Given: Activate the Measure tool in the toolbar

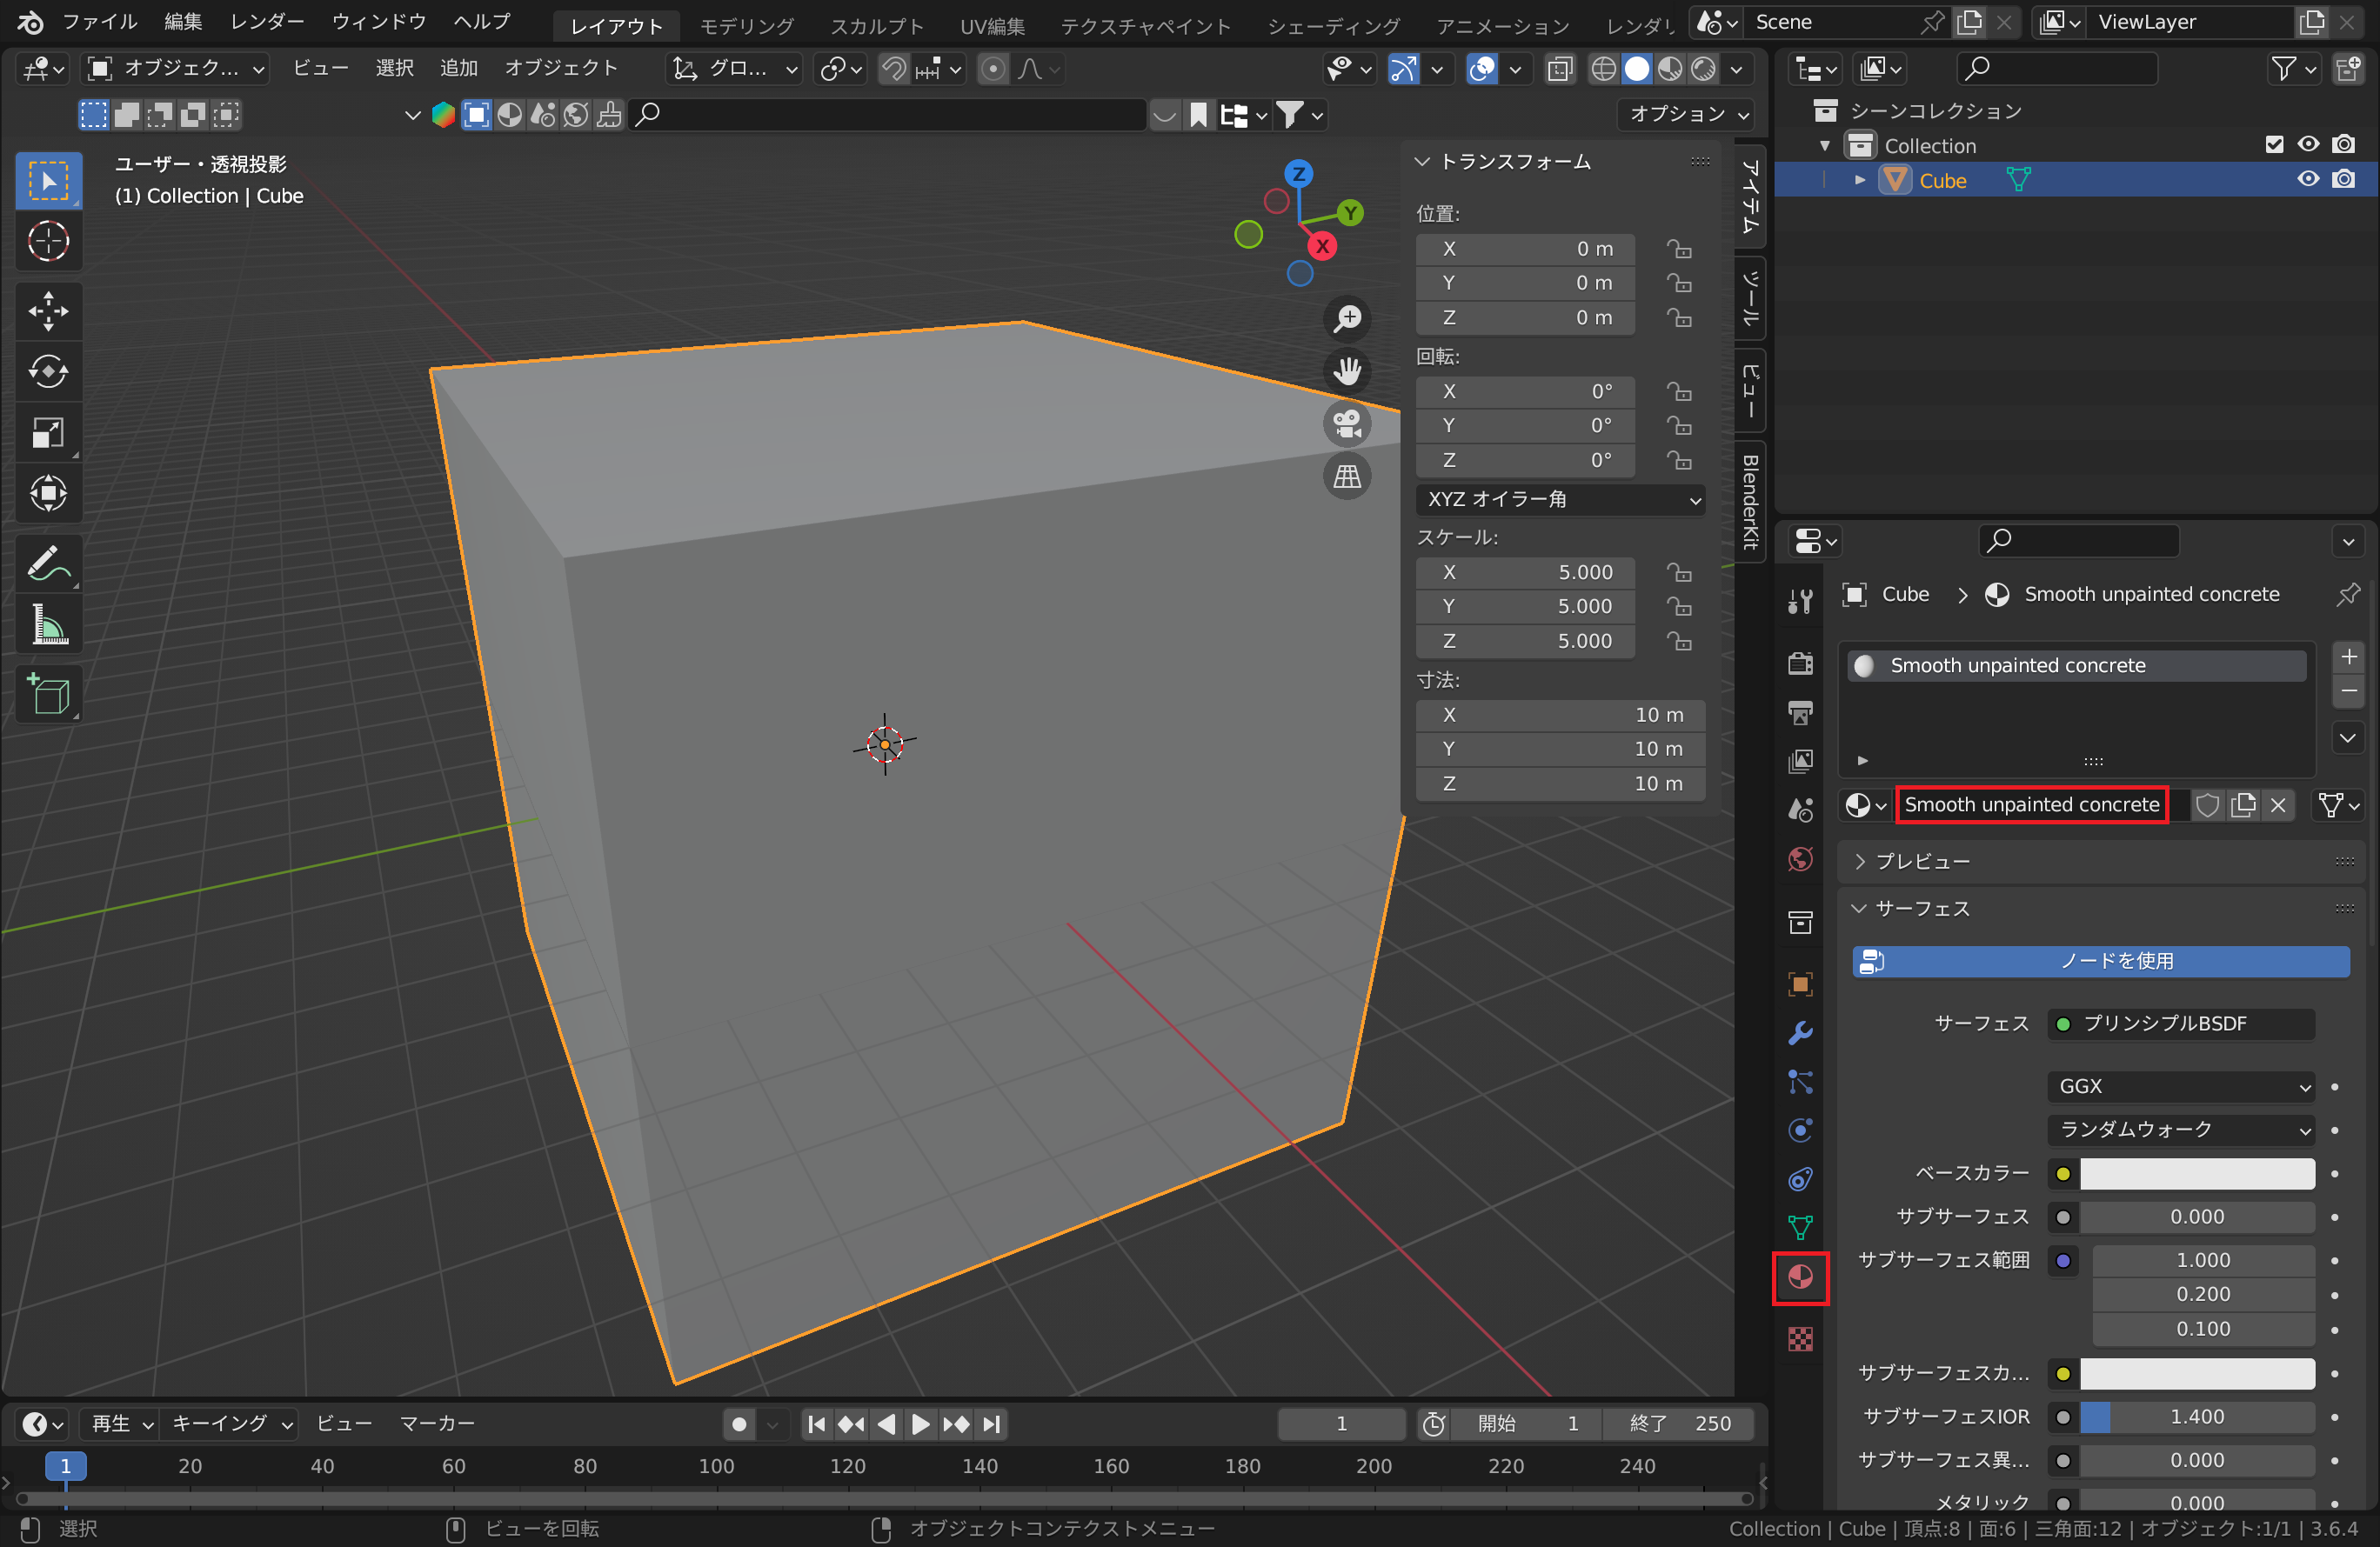Looking at the screenshot, I should [x=48, y=624].
